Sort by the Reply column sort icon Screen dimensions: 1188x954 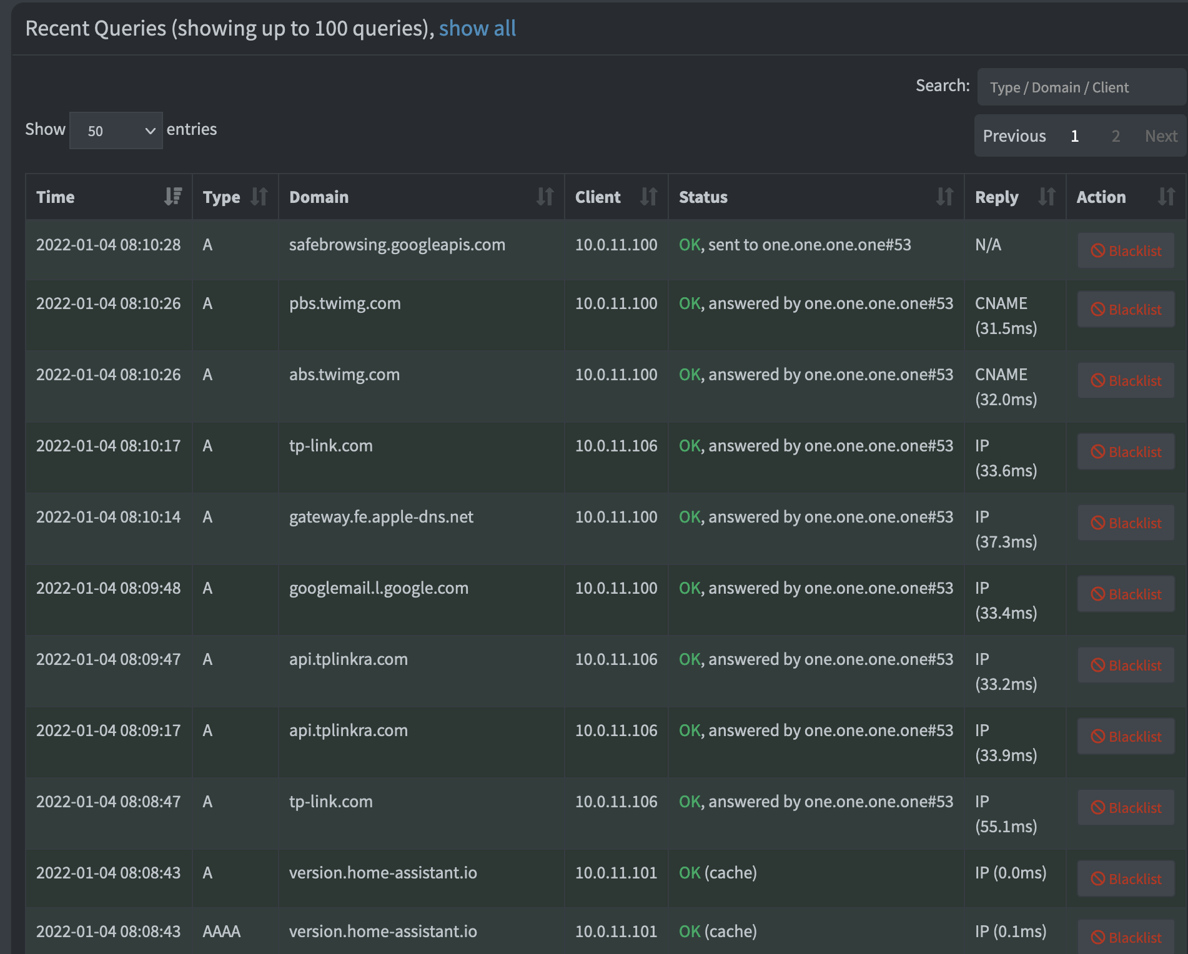tap(1047, 197)
